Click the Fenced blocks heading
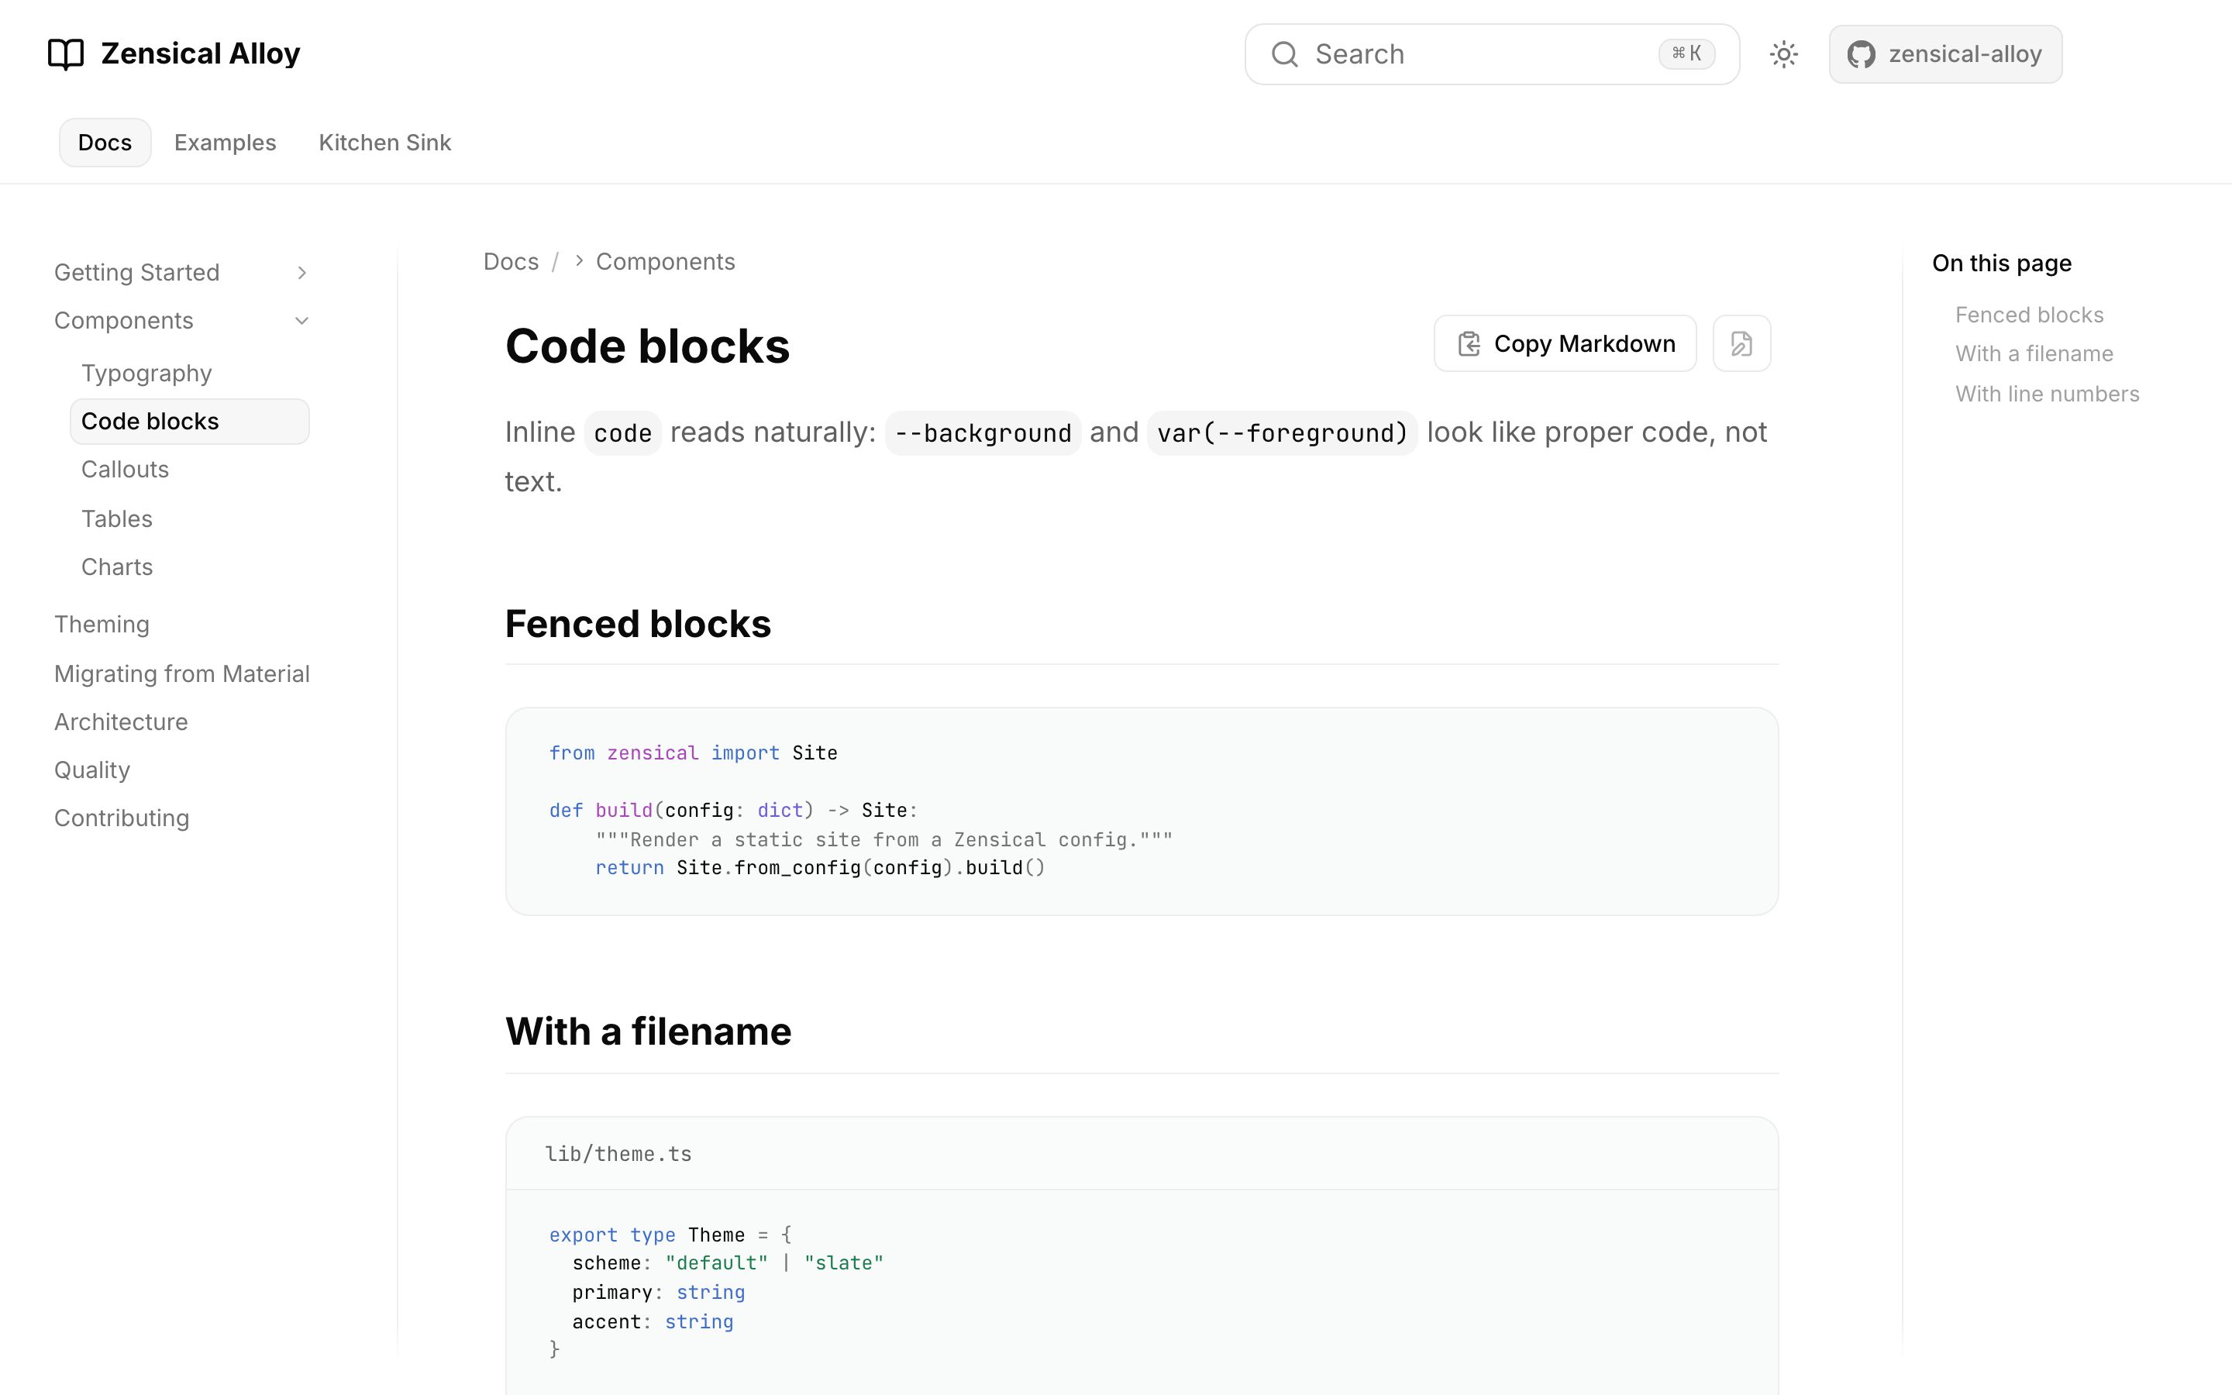The width and height of the screenshot is (2232, 1395). 637,624
